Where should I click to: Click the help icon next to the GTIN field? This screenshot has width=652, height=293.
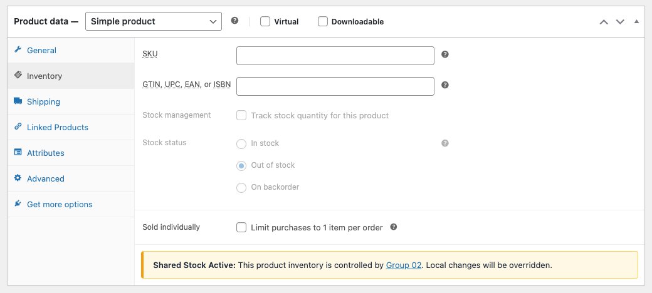445,85
